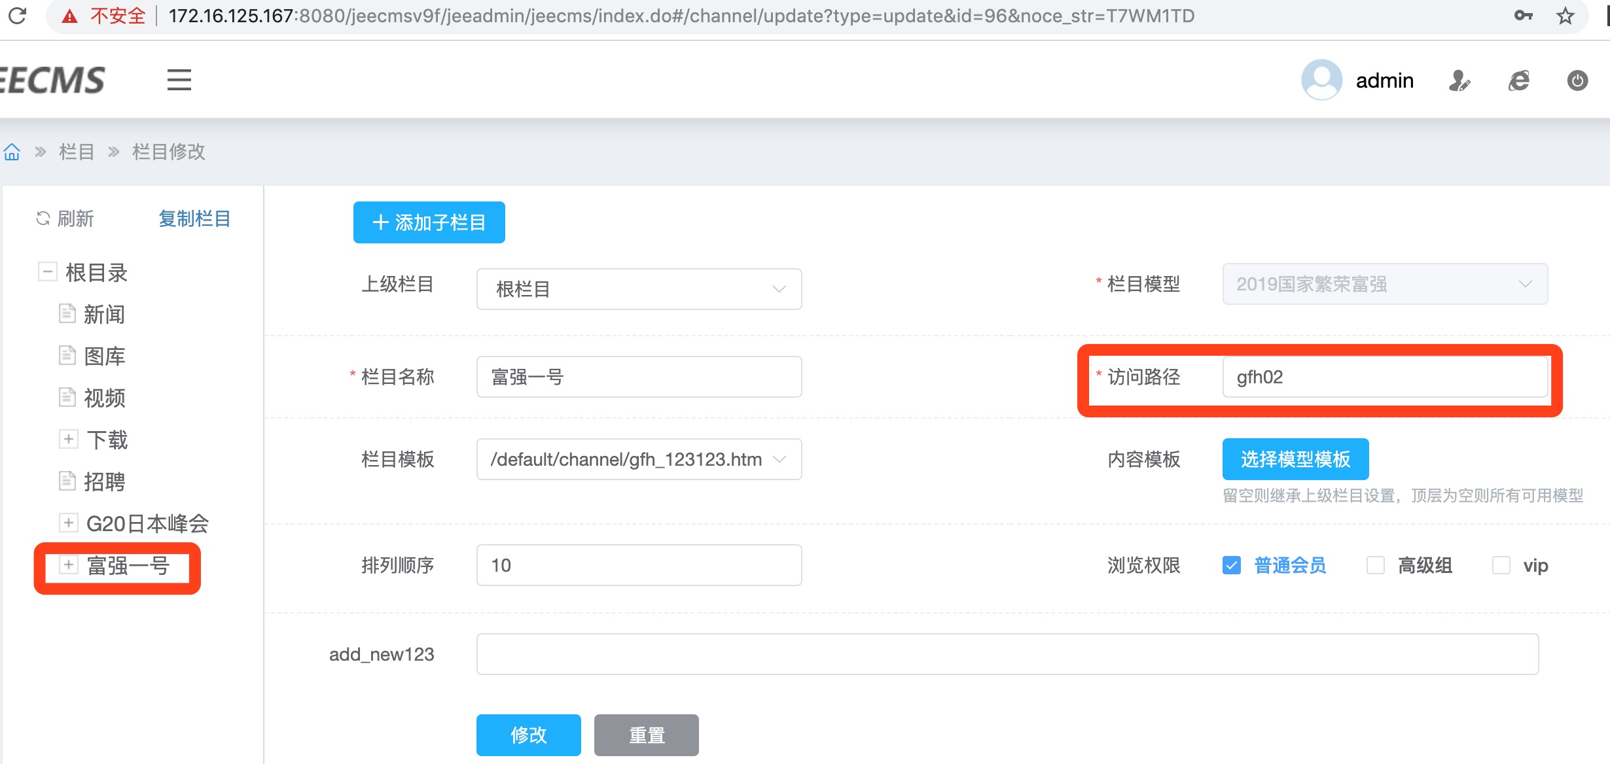
Task: Click the browser reload icon
Action: (x=18, y=15)
